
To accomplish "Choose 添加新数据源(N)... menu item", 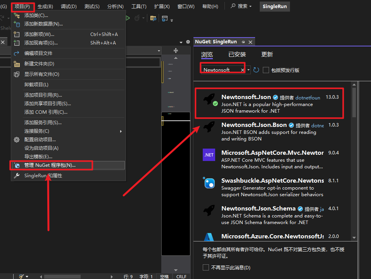I will (x=68, y=24).
